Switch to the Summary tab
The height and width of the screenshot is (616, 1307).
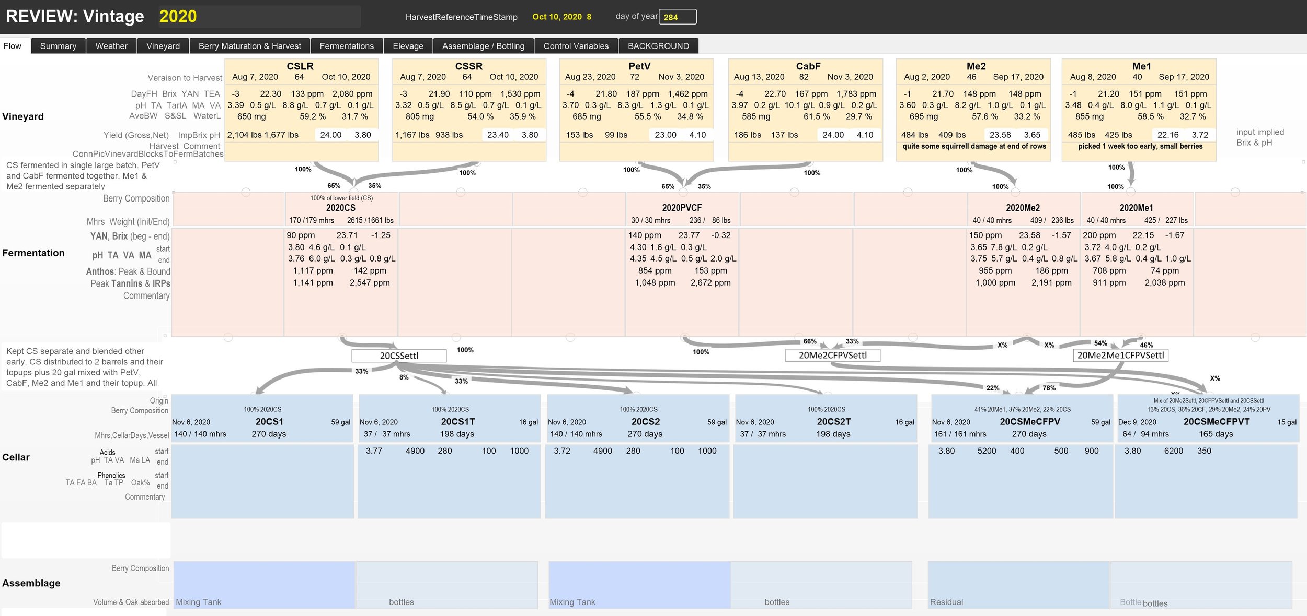[x=58, y=46]
